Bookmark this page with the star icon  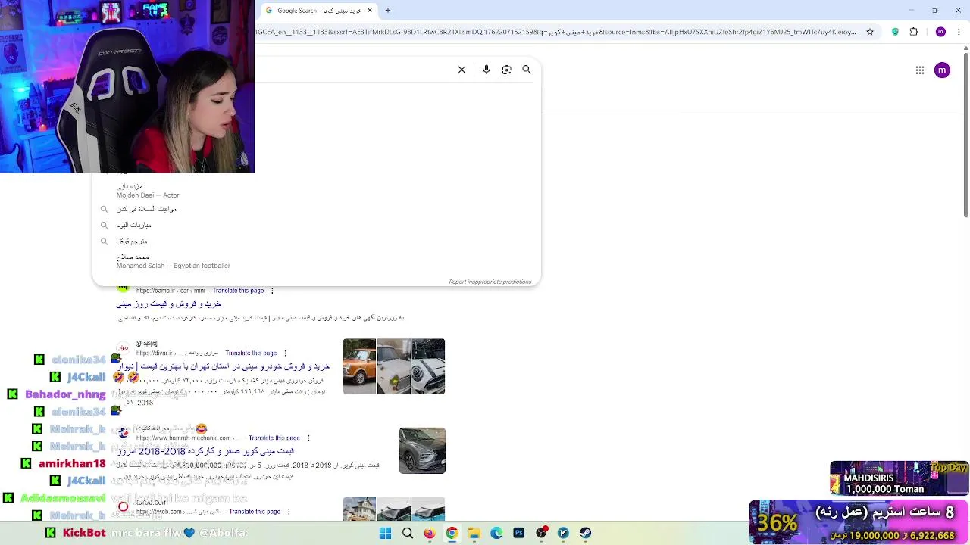(x=870, y=32)
